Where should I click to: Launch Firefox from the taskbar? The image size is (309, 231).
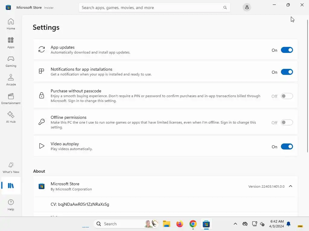pos(180,224)
